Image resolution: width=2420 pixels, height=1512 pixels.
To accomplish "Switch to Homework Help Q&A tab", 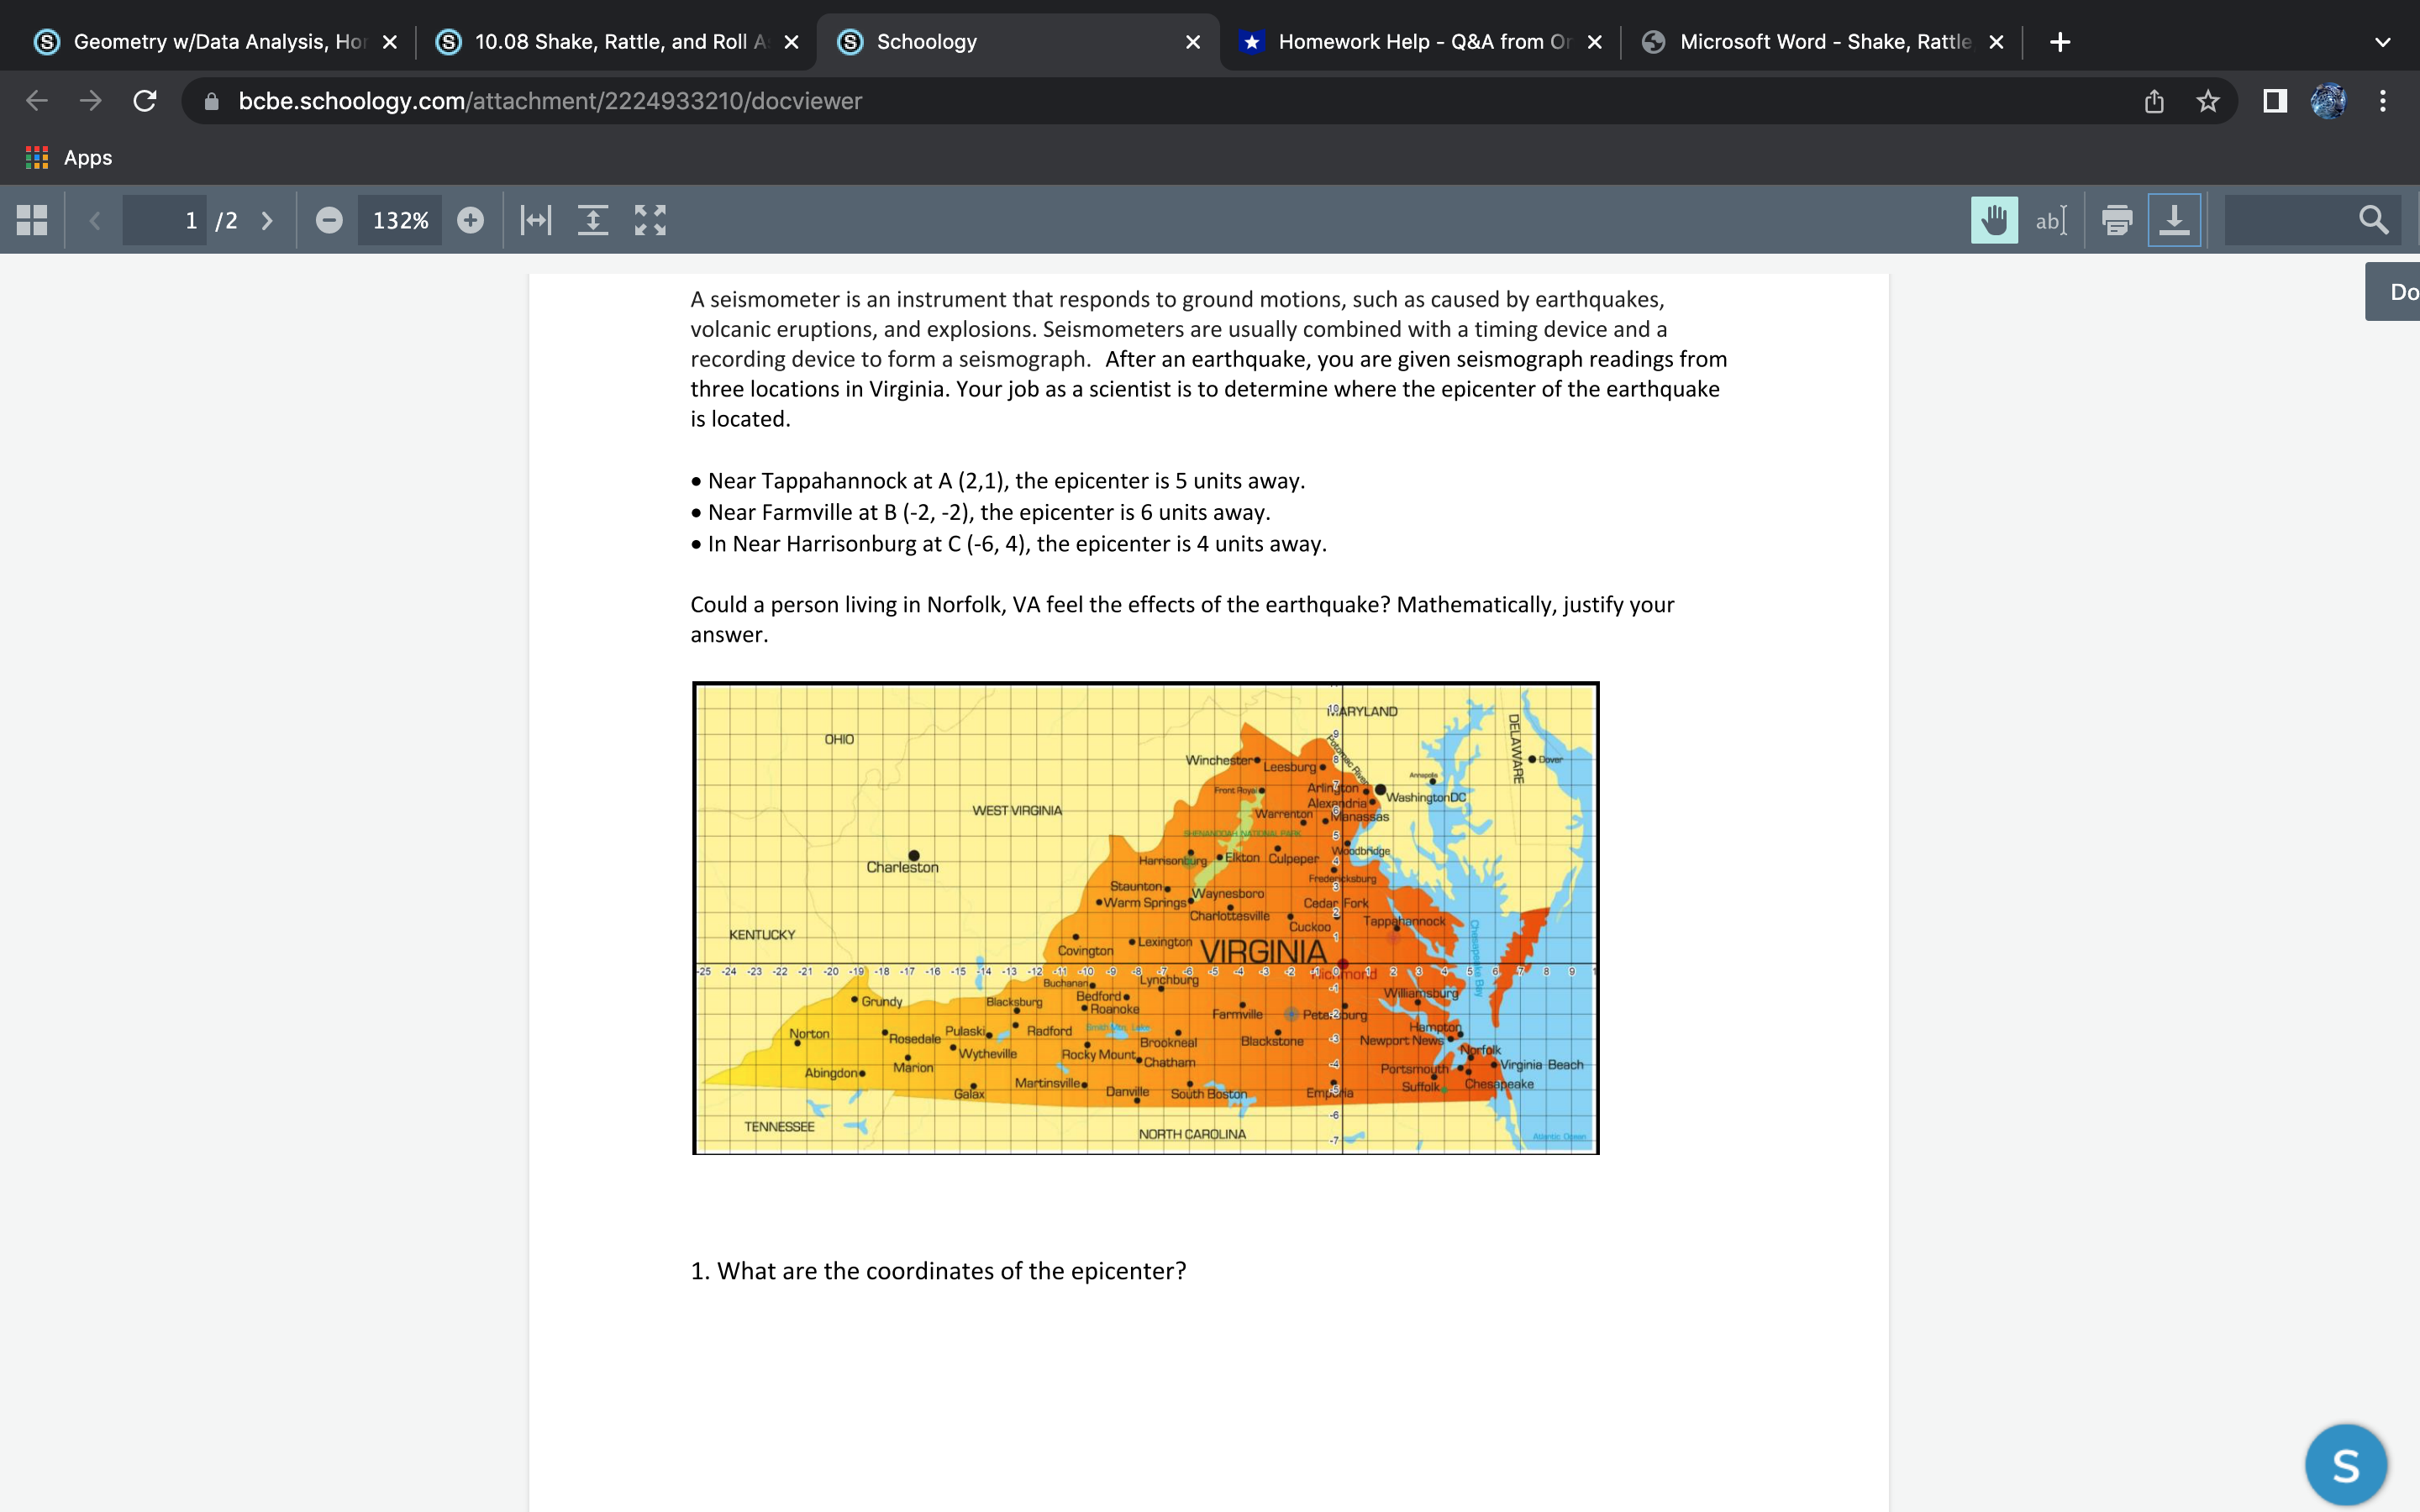I will (x=1420, y=42).
